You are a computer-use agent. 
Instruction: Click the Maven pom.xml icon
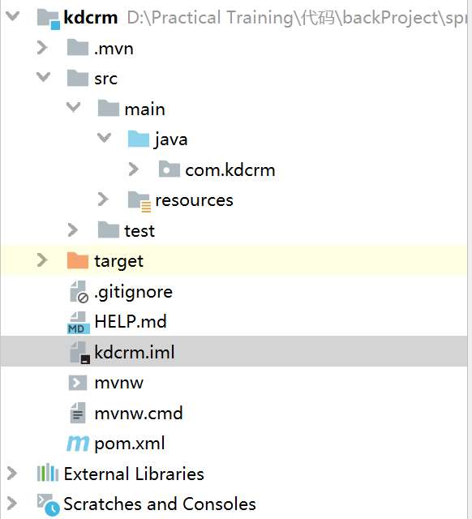click(x=78, y=444)
